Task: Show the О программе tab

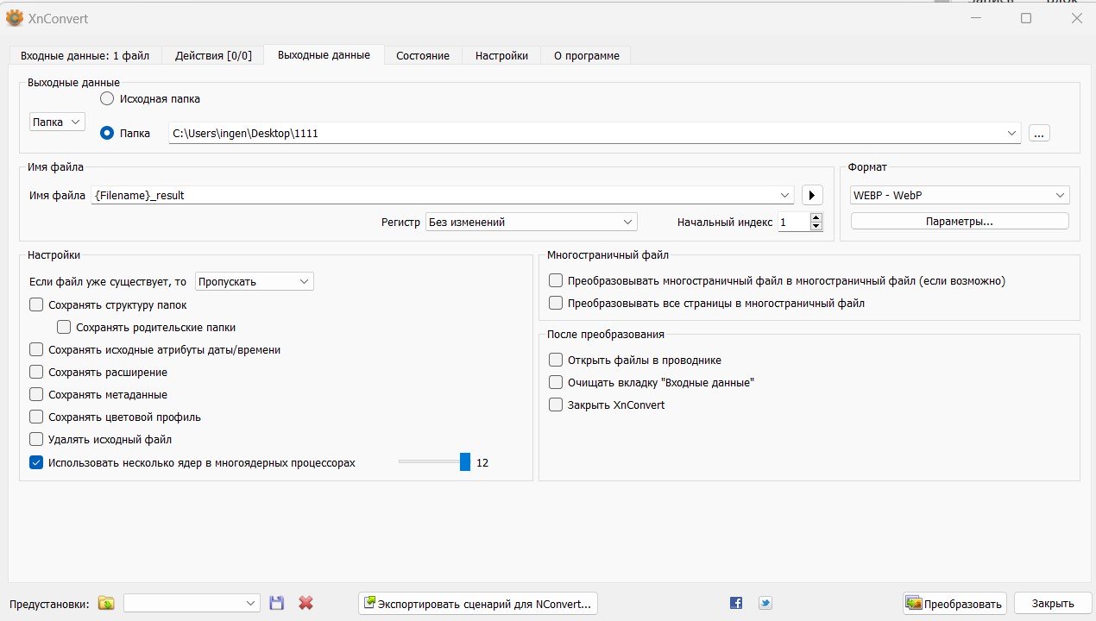Action: tap(587, 55)
